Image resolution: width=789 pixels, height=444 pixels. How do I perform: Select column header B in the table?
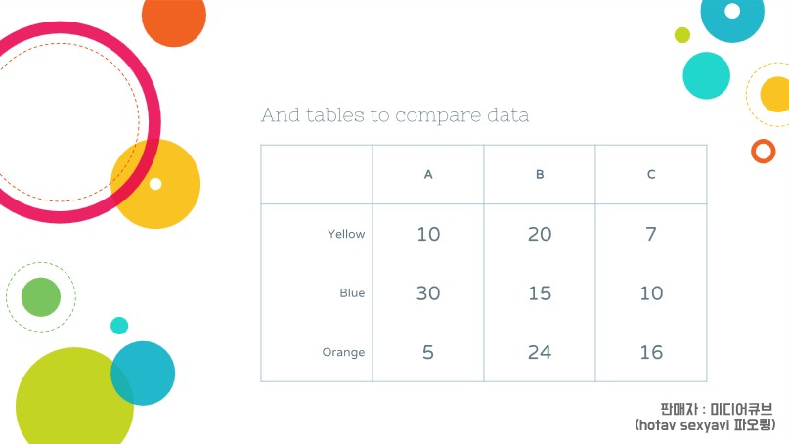pyautogui.click(x=540, y=175)
